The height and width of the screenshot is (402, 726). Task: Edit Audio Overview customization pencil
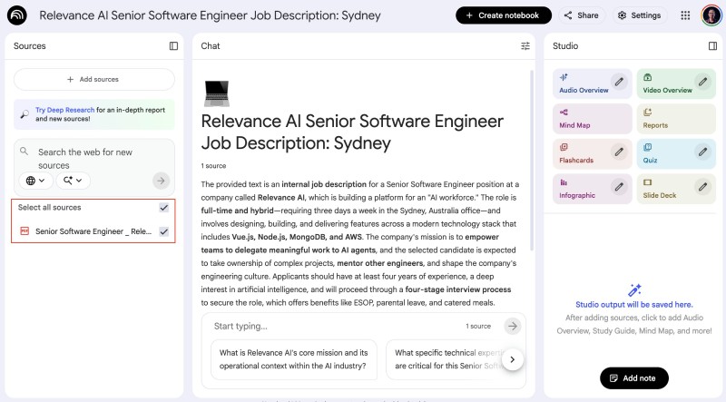618,83
